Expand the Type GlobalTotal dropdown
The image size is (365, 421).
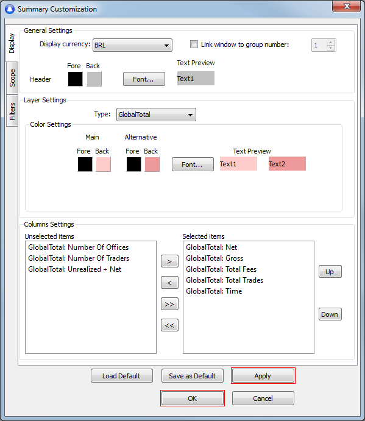[x=156, y=115]
